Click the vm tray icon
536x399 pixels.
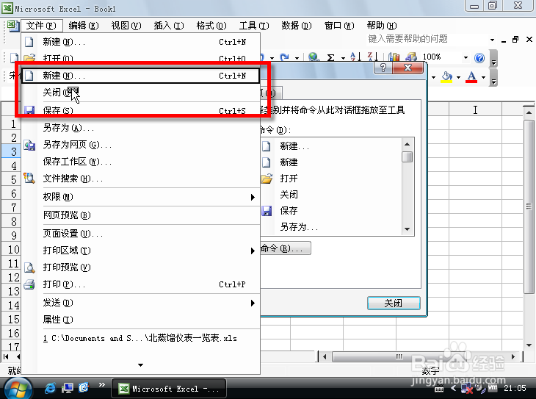pyautogui.click(x=493, y=388)
